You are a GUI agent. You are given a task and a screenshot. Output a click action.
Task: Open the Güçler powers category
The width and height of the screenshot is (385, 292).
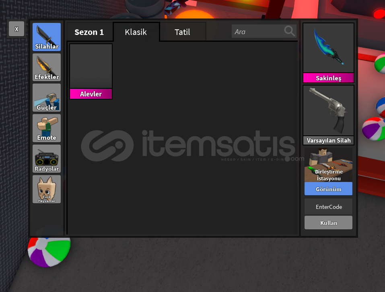click(x=47, y=98)
